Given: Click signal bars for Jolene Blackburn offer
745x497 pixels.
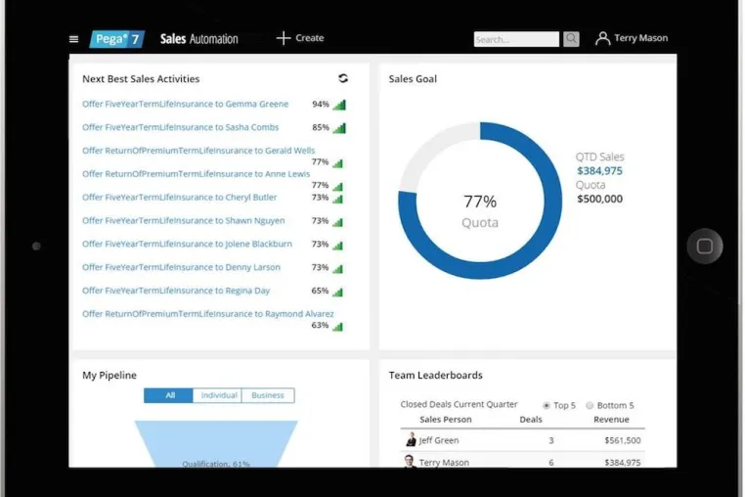Looking at the screenshot, I should point(338,246).
